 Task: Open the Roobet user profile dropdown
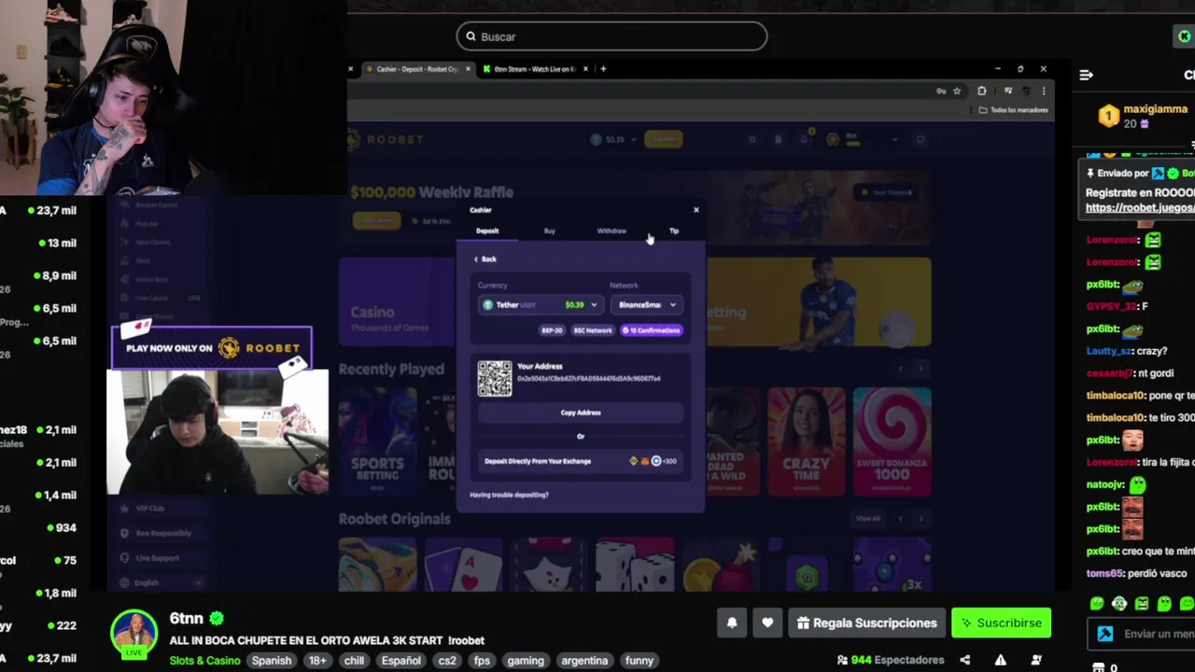[863, 140]
